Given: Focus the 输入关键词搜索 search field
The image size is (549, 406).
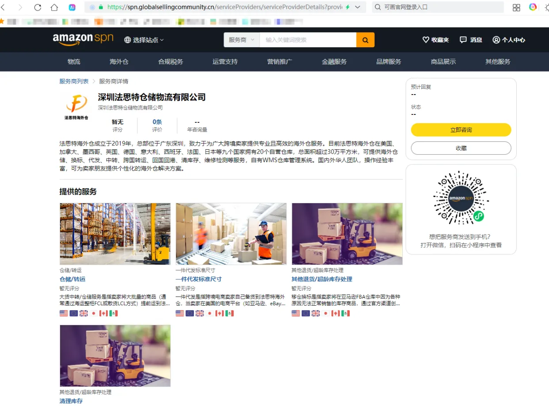Looking at the screenshot, I should [308, 40].
